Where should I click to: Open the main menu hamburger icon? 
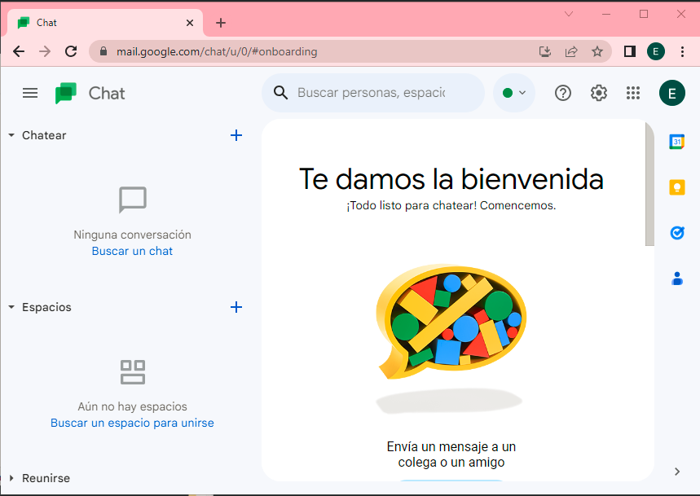(30, 93)
